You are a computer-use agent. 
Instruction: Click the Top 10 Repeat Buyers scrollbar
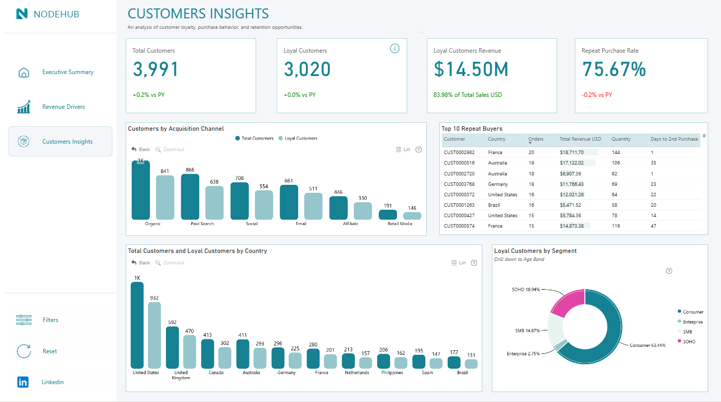[x=704, y=136]
